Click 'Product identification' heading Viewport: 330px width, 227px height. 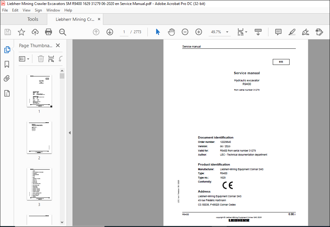point(214,164)
